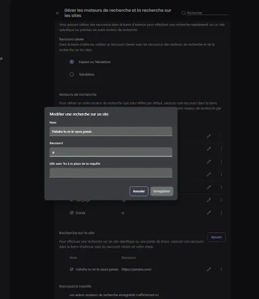Open the three-dot menu in the row above Ecosia
Screen dimensions: 259x299
221,200
